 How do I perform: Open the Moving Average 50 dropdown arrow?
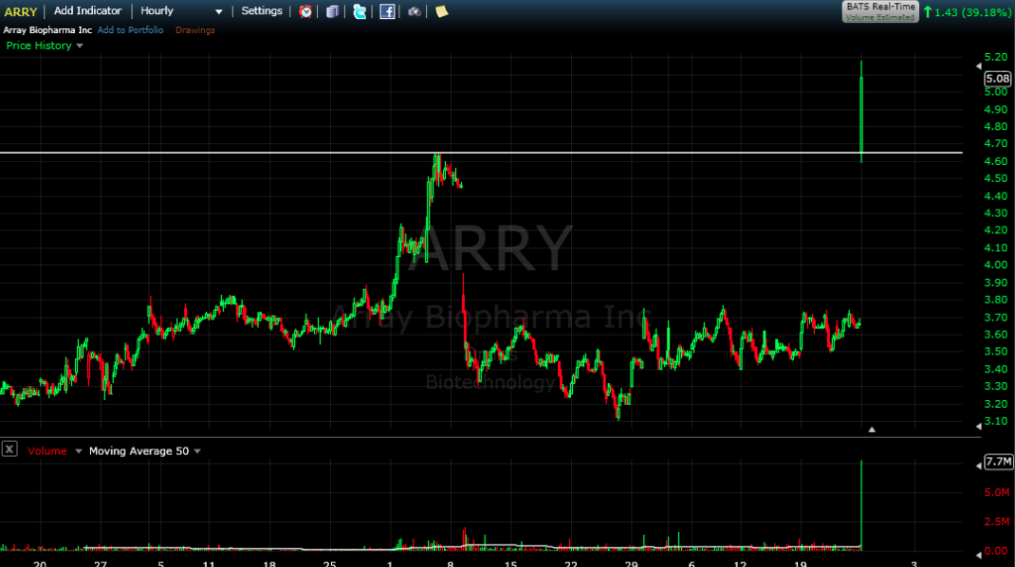pyautogui.click(x=197, y=451)
